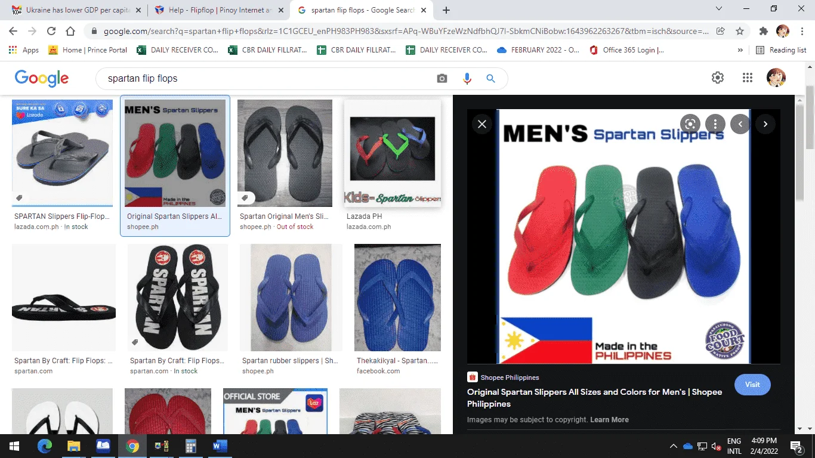
Task: Switch to the Ukraine GDP Gmail tab
Action: pos(75,10)
